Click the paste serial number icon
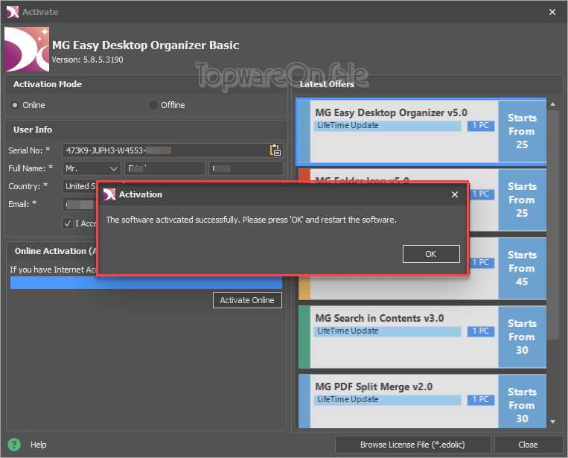 point(275,150)
